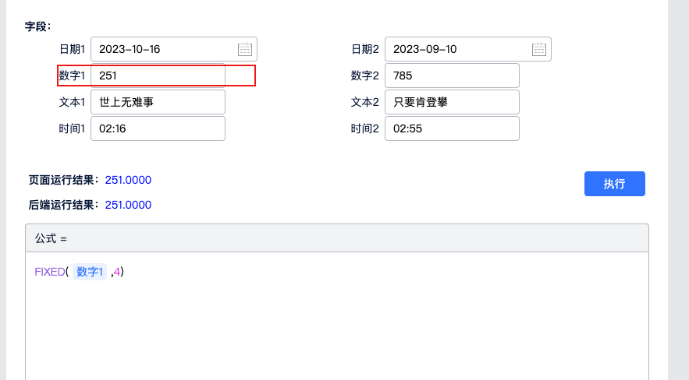Click the 后端运行结果 value 251.0000
This screenshot has width=689, height=380.
[128, 205]
